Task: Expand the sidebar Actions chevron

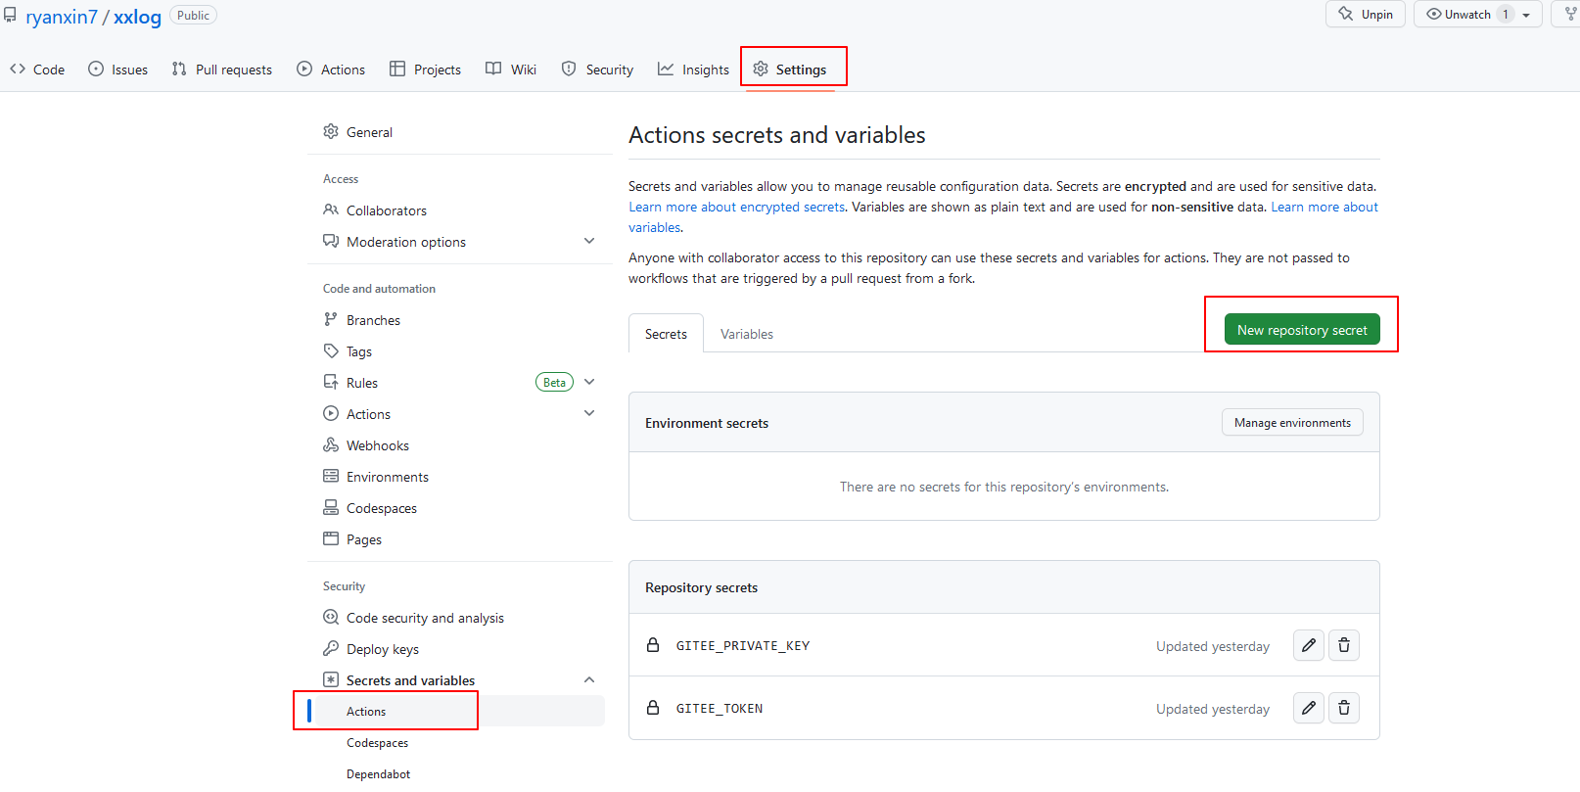Action: tap(589, 413)
